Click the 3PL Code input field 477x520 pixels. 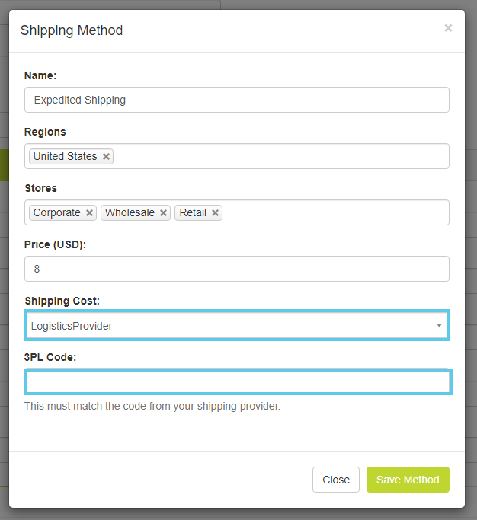(238, 382)
